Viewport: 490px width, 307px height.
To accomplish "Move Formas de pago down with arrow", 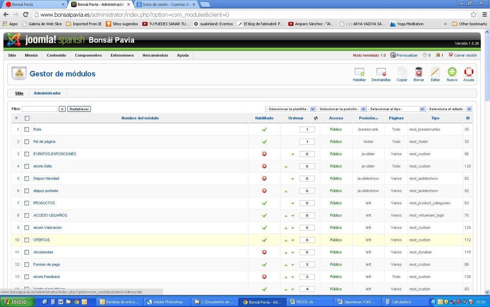I will tap(293, 265).
